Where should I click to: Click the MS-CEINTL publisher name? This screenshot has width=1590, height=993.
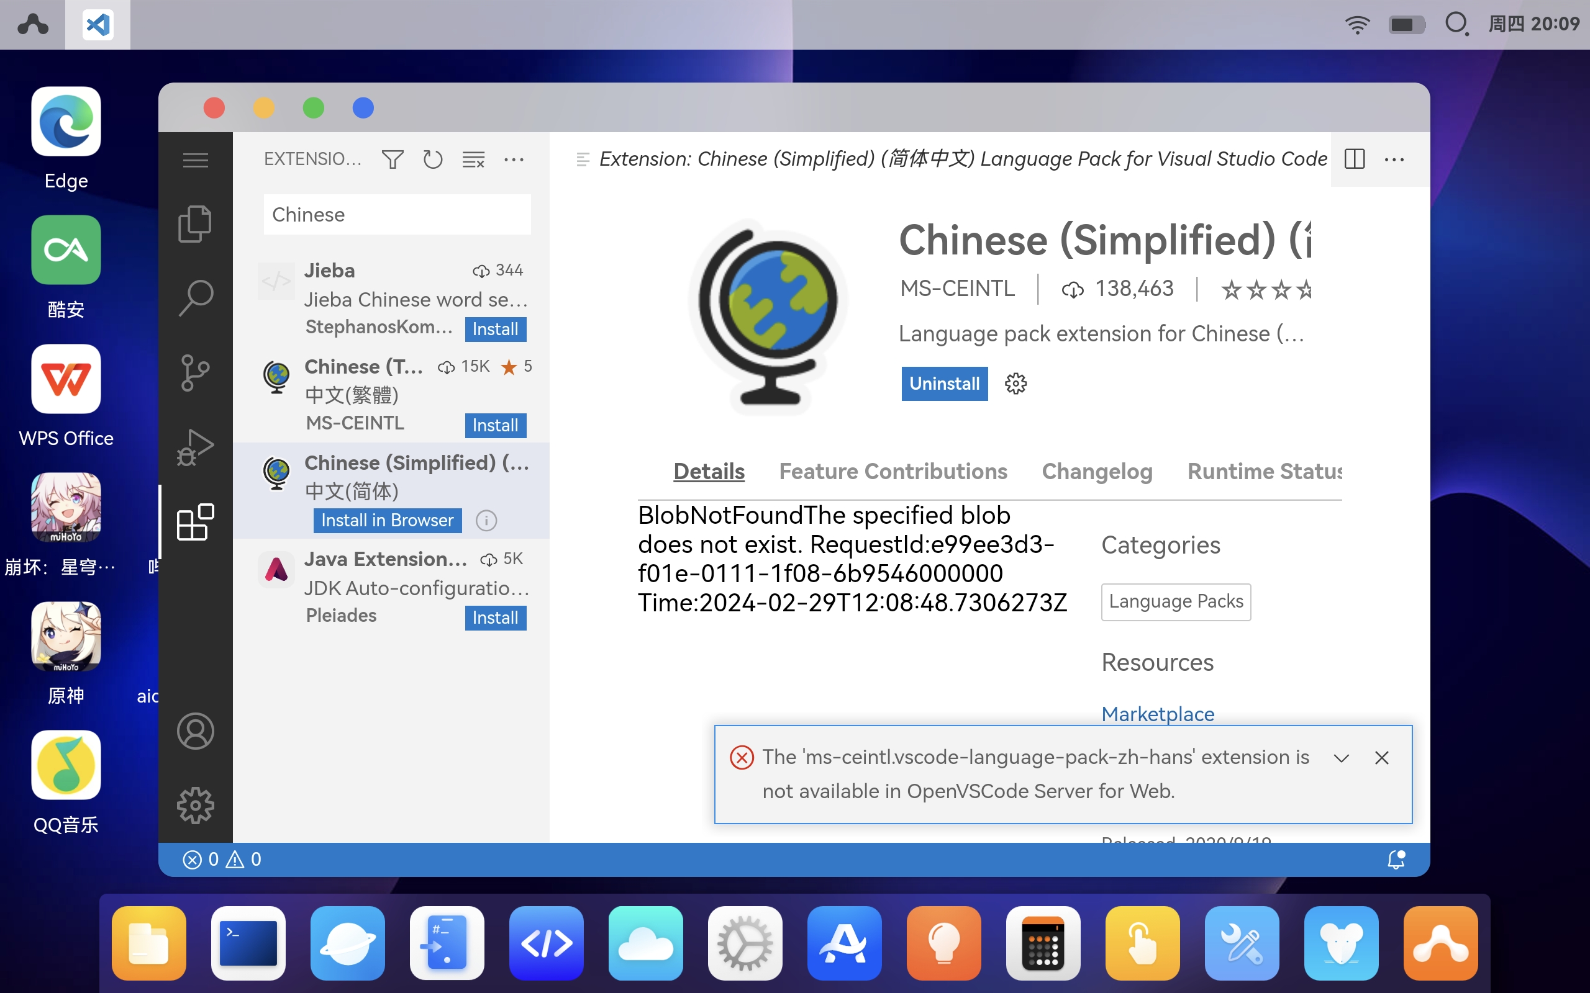957,289
